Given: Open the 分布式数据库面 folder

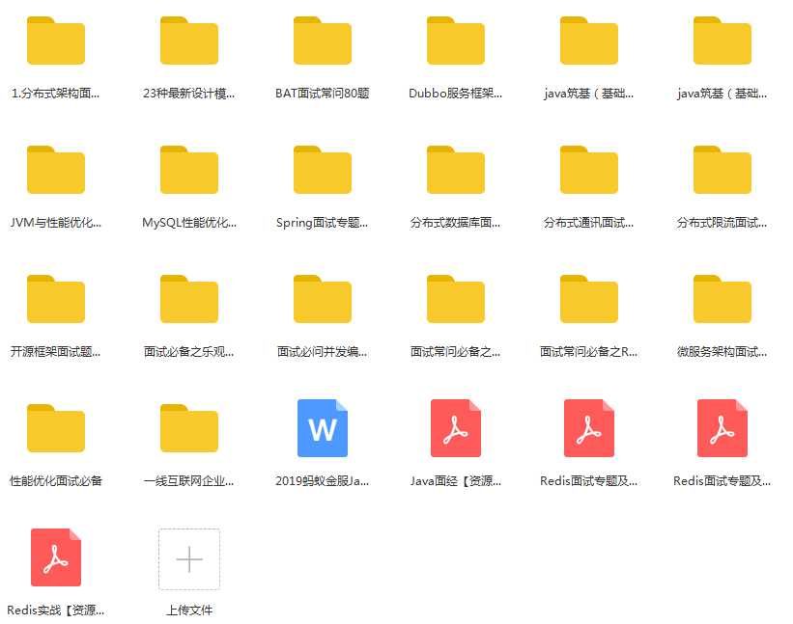Looking at the screenshot, I should [x=456, y=171].
